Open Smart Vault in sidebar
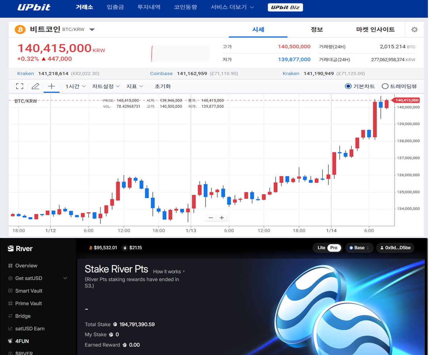 click(29, 291)
